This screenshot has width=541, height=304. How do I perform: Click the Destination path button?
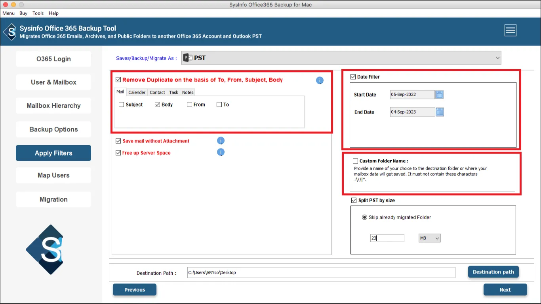(x=493, y=272)
